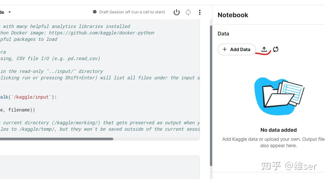Refresh data with the circular arrows icon
Image resolution: width=325 pixels, height=179 pixels.
[x=276, y=49]
